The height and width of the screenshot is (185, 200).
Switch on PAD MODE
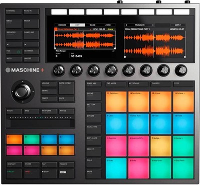pos(116,84)
